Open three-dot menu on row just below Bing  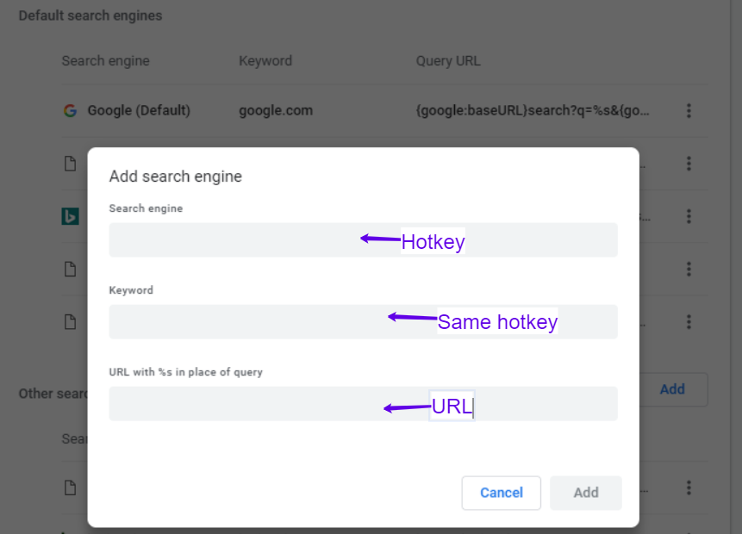(x=689, y=269)
